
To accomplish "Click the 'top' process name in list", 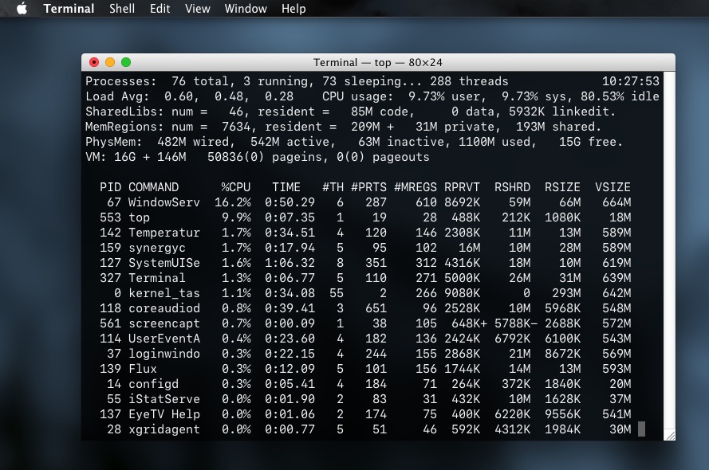I will pos(139,217).
